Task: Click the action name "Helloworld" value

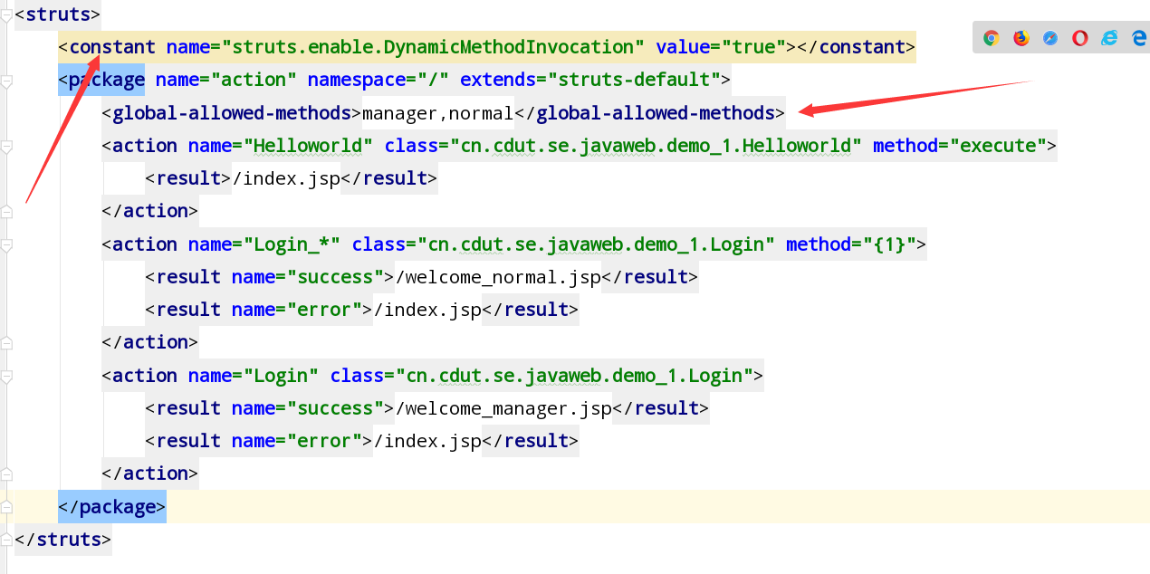Action: click(309, 146)
